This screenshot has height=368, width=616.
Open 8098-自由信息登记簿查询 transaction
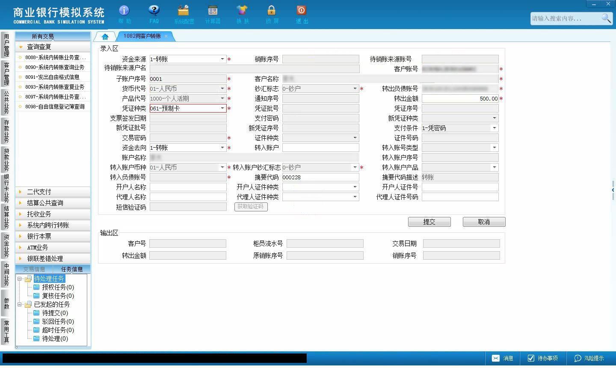point(53,107)
